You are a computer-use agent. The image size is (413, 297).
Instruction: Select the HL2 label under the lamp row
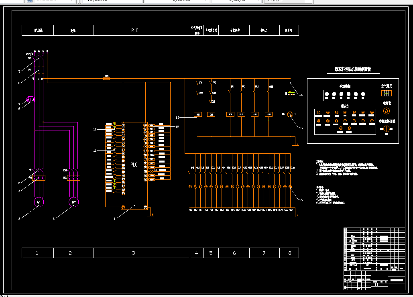coord(190,210)
